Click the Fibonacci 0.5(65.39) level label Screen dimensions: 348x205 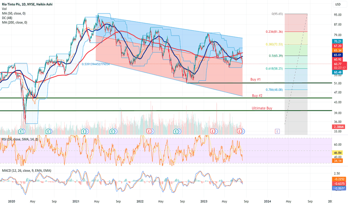[276, 56]
